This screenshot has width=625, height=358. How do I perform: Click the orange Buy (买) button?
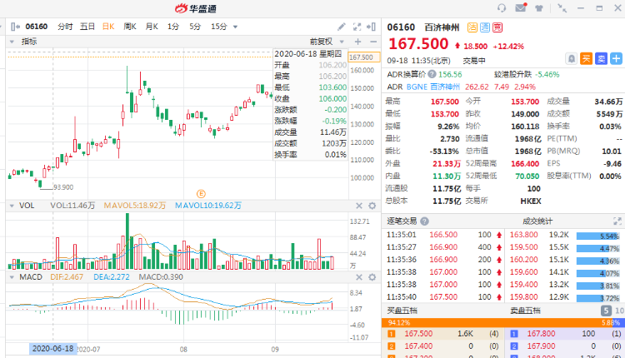click(x=586, y=59)
